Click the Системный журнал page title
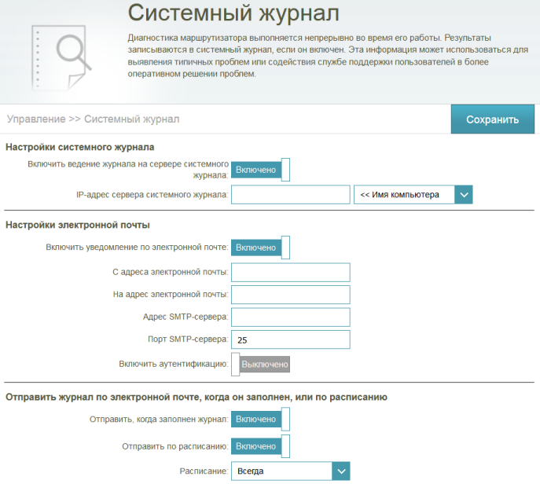 point(233,14)
